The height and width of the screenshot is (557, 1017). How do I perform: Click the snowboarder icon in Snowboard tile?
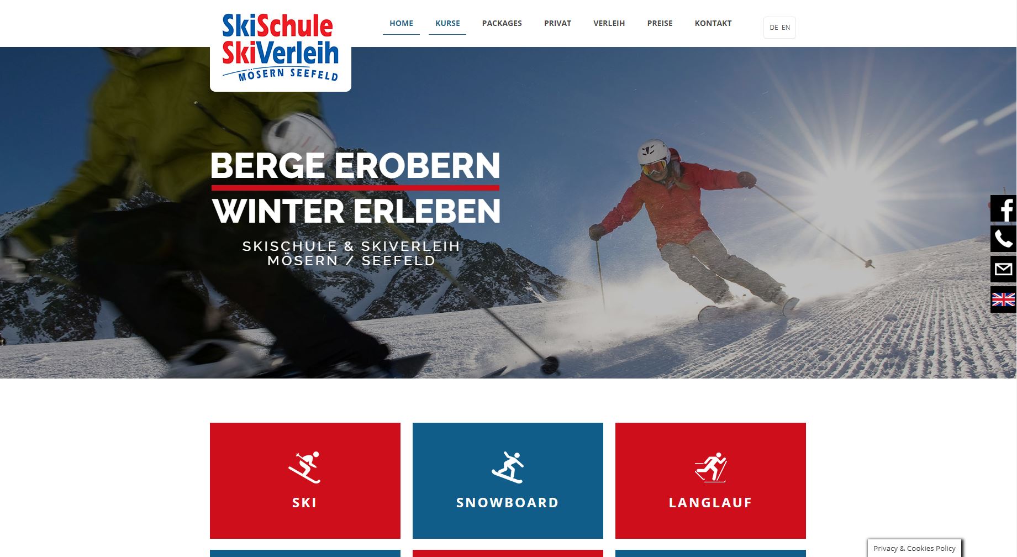click(508, 467)
